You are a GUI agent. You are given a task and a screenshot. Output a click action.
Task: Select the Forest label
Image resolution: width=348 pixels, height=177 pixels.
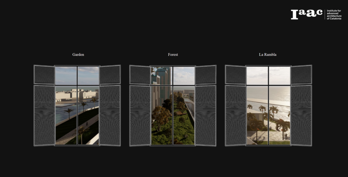173,54
